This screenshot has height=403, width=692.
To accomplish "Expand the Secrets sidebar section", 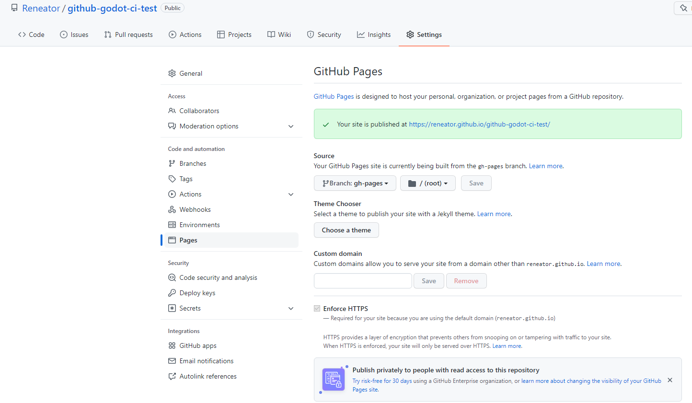I will pyautogui.click(x=291, y=309).
